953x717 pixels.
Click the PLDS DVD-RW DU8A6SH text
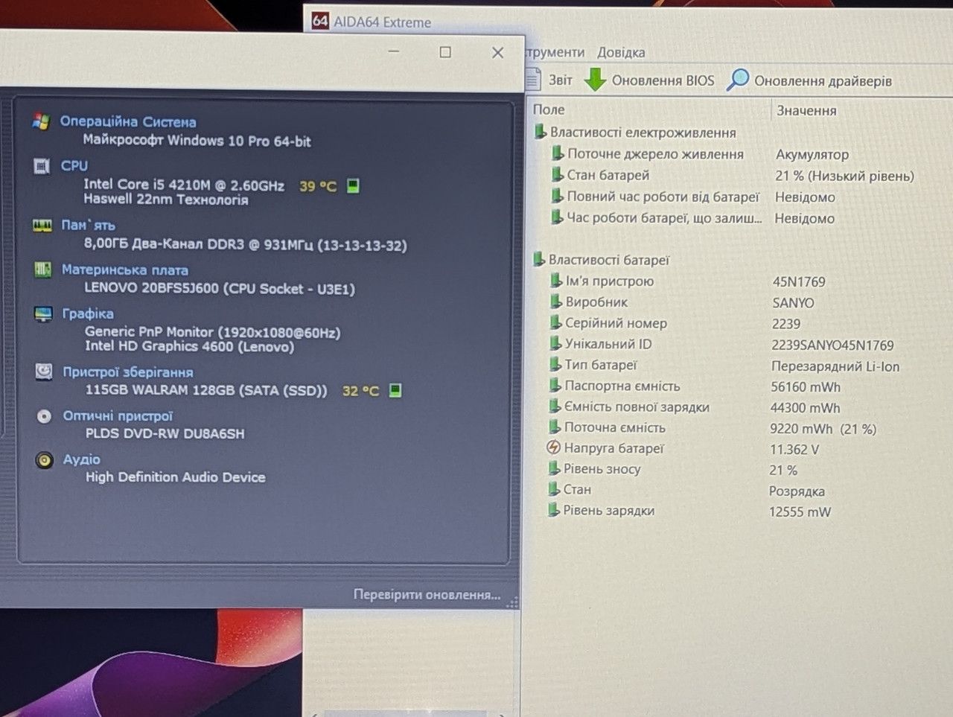point(165,433)
